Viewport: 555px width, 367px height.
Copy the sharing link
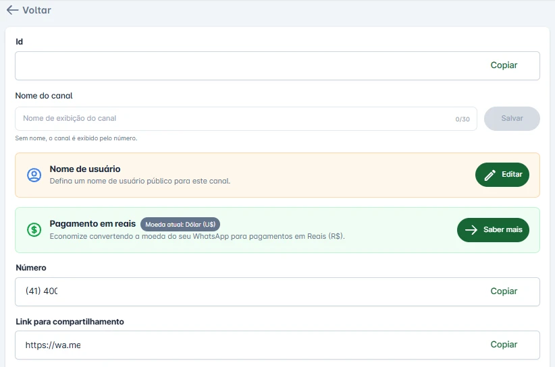[504, 344]
